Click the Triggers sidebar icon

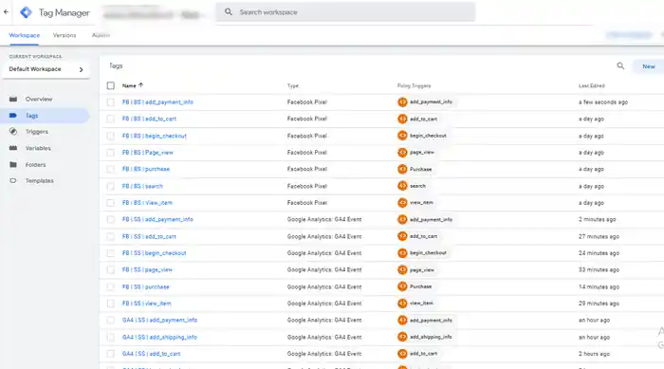[x=13, y=131]
